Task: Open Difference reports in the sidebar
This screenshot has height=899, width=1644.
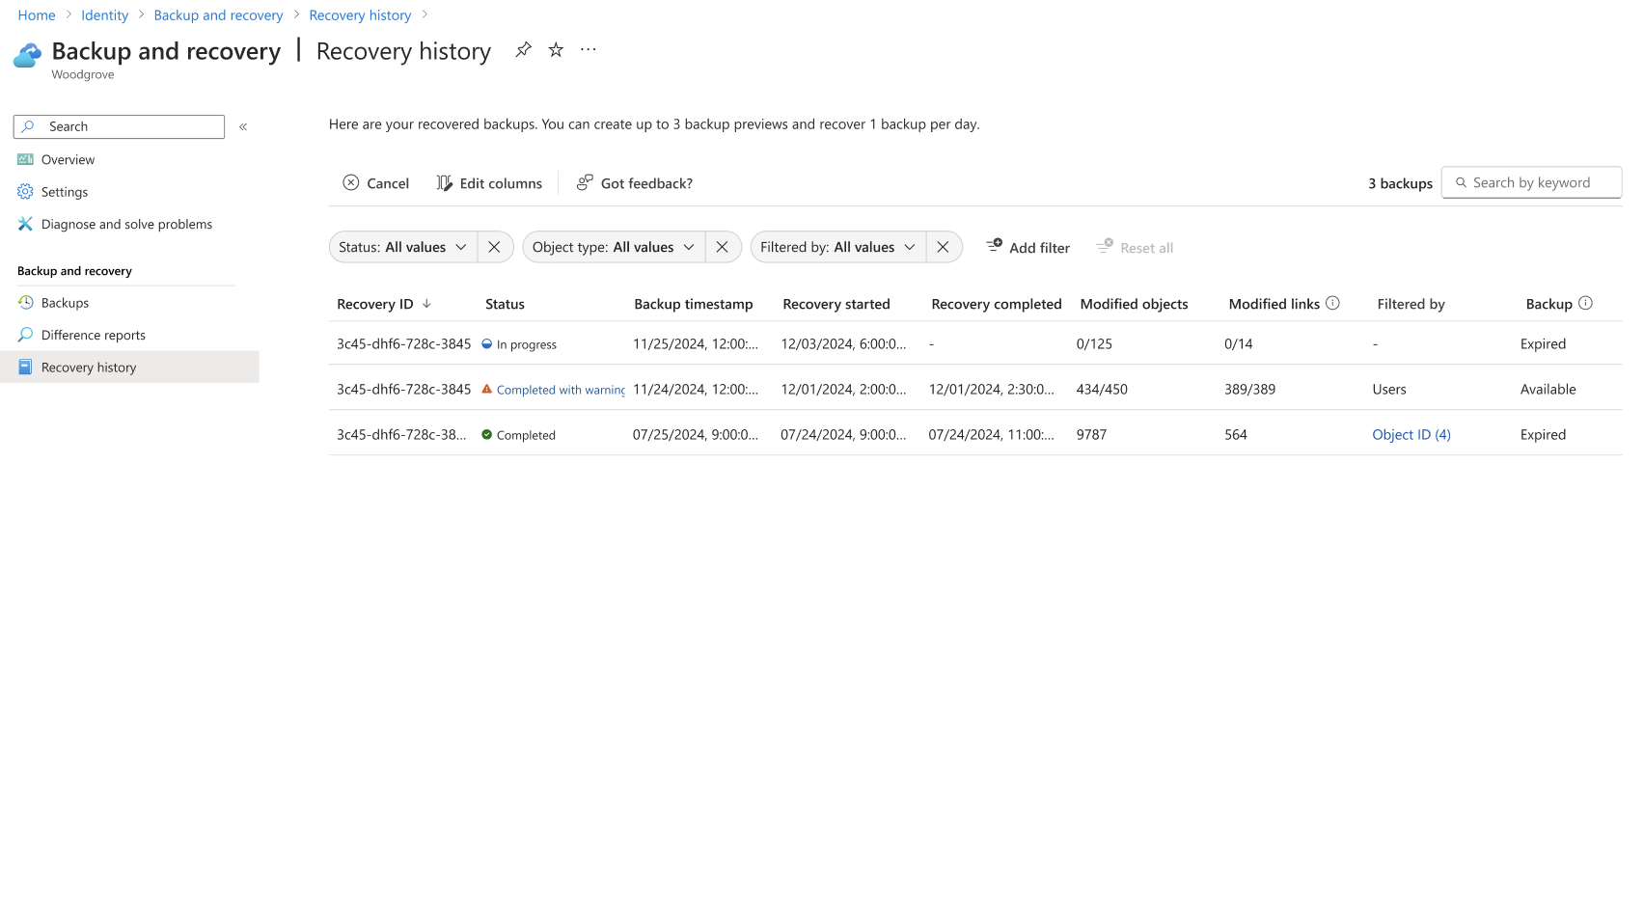Action: pos(94,336)
